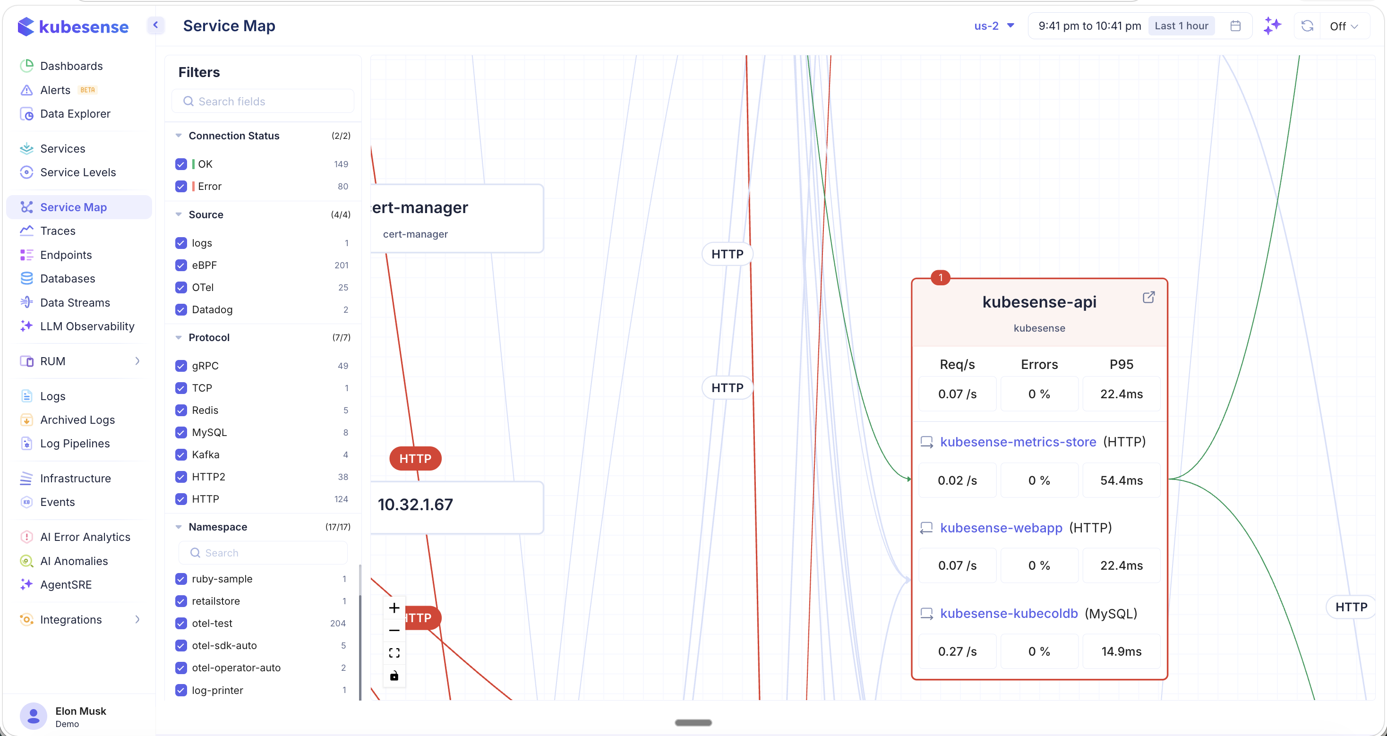Click the zoom in plus icon
This screenshot has height=736, width=1387.
pyautogui.click(x=394, y=608)
